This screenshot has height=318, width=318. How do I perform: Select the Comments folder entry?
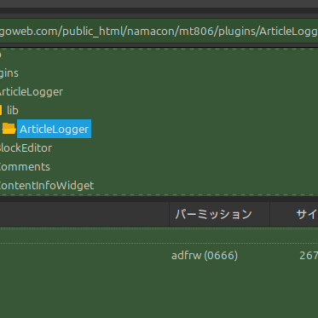click(25, 166)
